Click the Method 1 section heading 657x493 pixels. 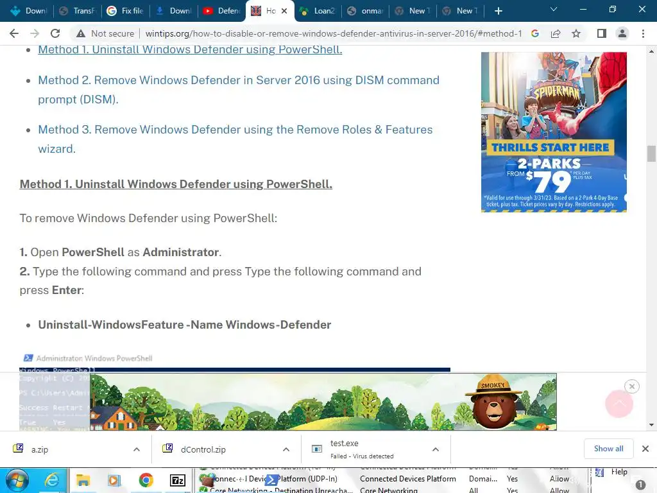click(x=176, y=184)
